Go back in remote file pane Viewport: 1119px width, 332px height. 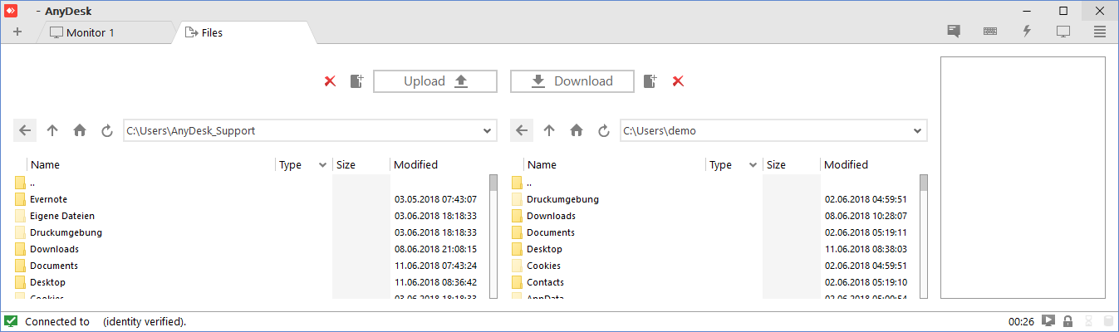click(522, 130)
